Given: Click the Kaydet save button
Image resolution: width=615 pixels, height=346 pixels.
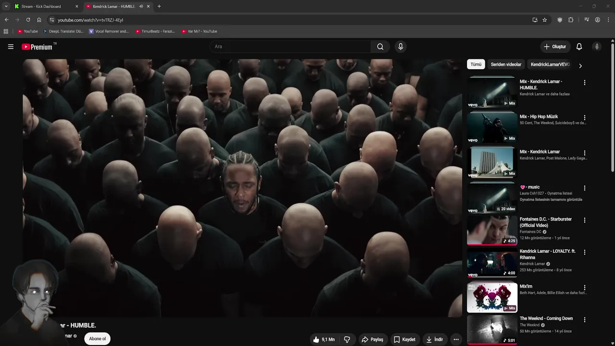Looking at the screenshot, I should [x=404, y=339].
